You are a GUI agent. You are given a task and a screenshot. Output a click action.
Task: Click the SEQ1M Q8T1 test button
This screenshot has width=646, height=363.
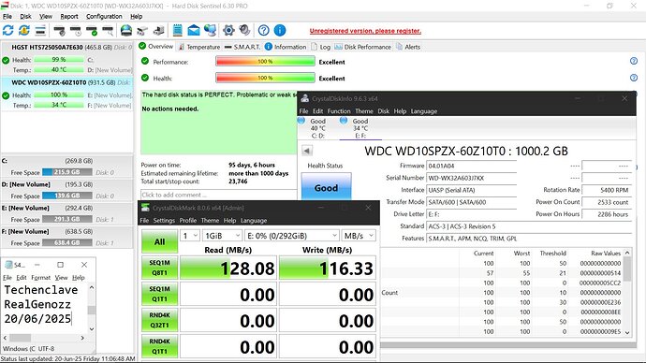159,268
